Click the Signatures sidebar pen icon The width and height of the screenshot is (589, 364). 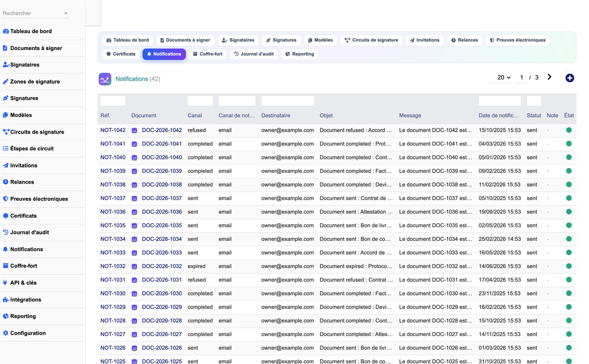6,98
